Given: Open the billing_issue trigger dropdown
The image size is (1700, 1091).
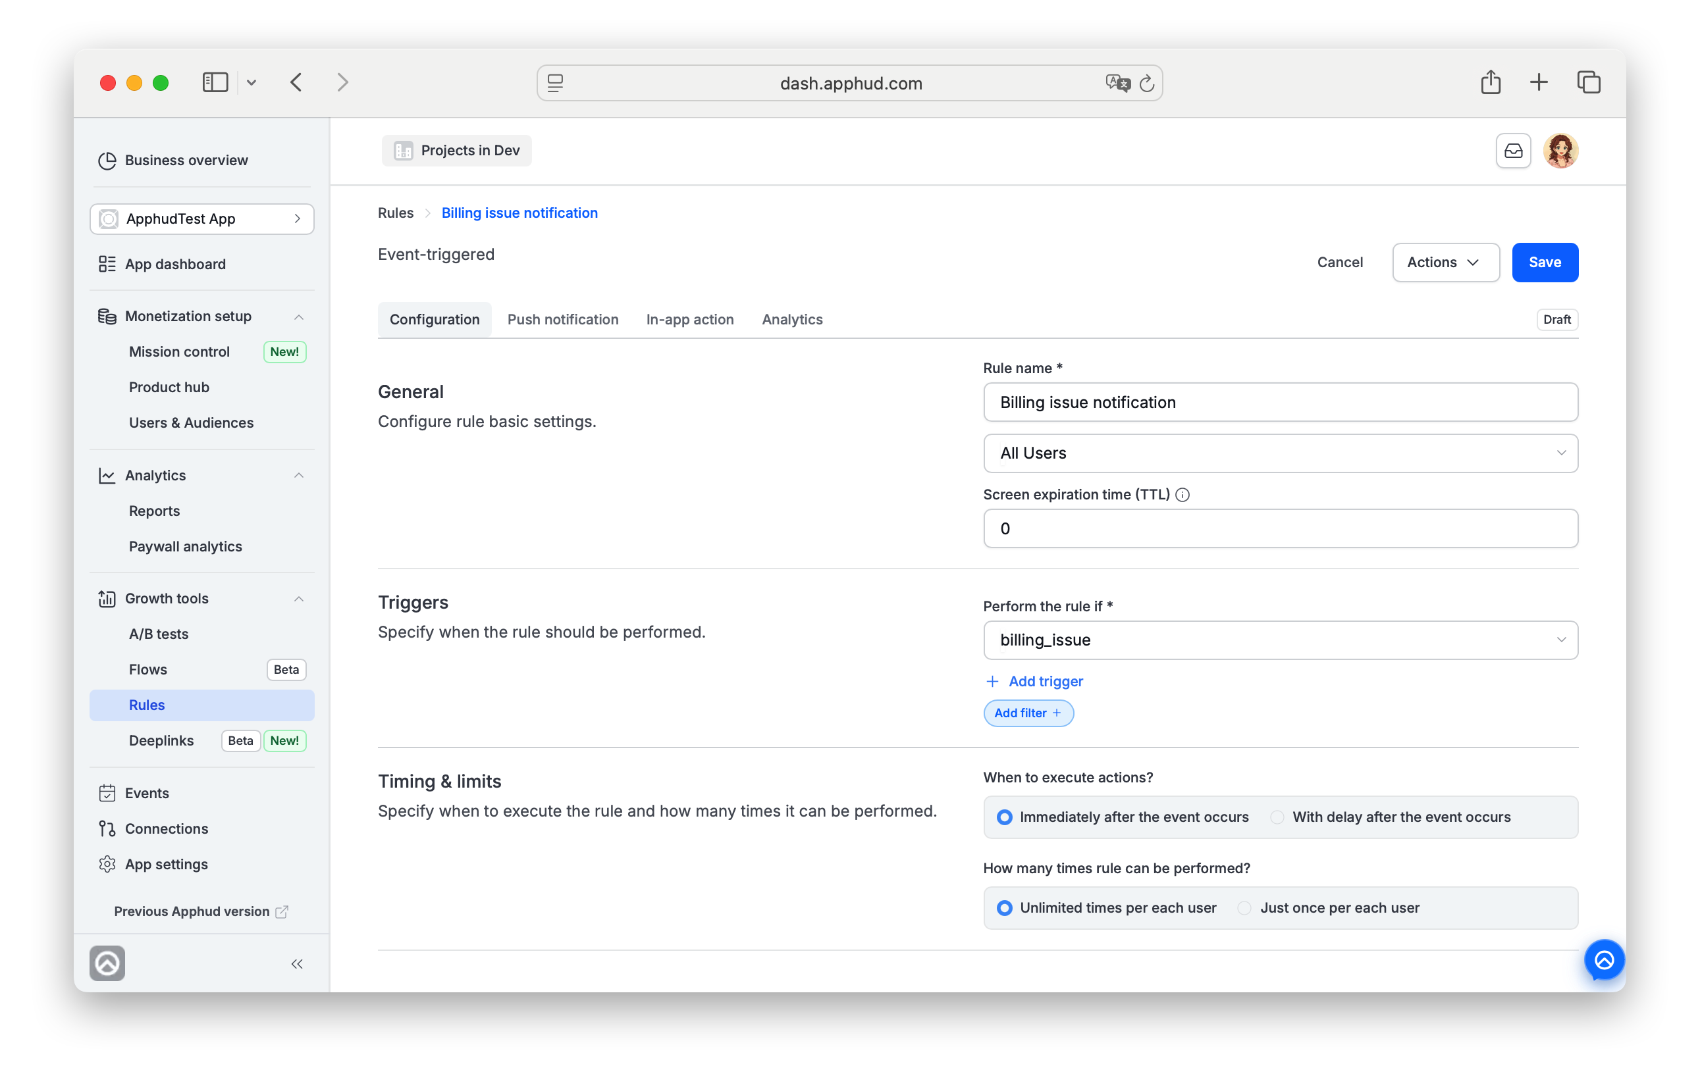Looking at the screenshot, I should tap(1280, 640).
